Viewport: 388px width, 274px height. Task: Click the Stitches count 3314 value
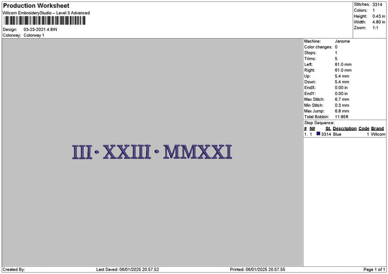point(377,5)
